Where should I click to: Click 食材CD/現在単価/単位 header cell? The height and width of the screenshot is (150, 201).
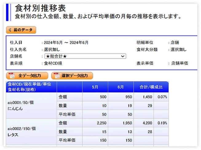(31, 87)
